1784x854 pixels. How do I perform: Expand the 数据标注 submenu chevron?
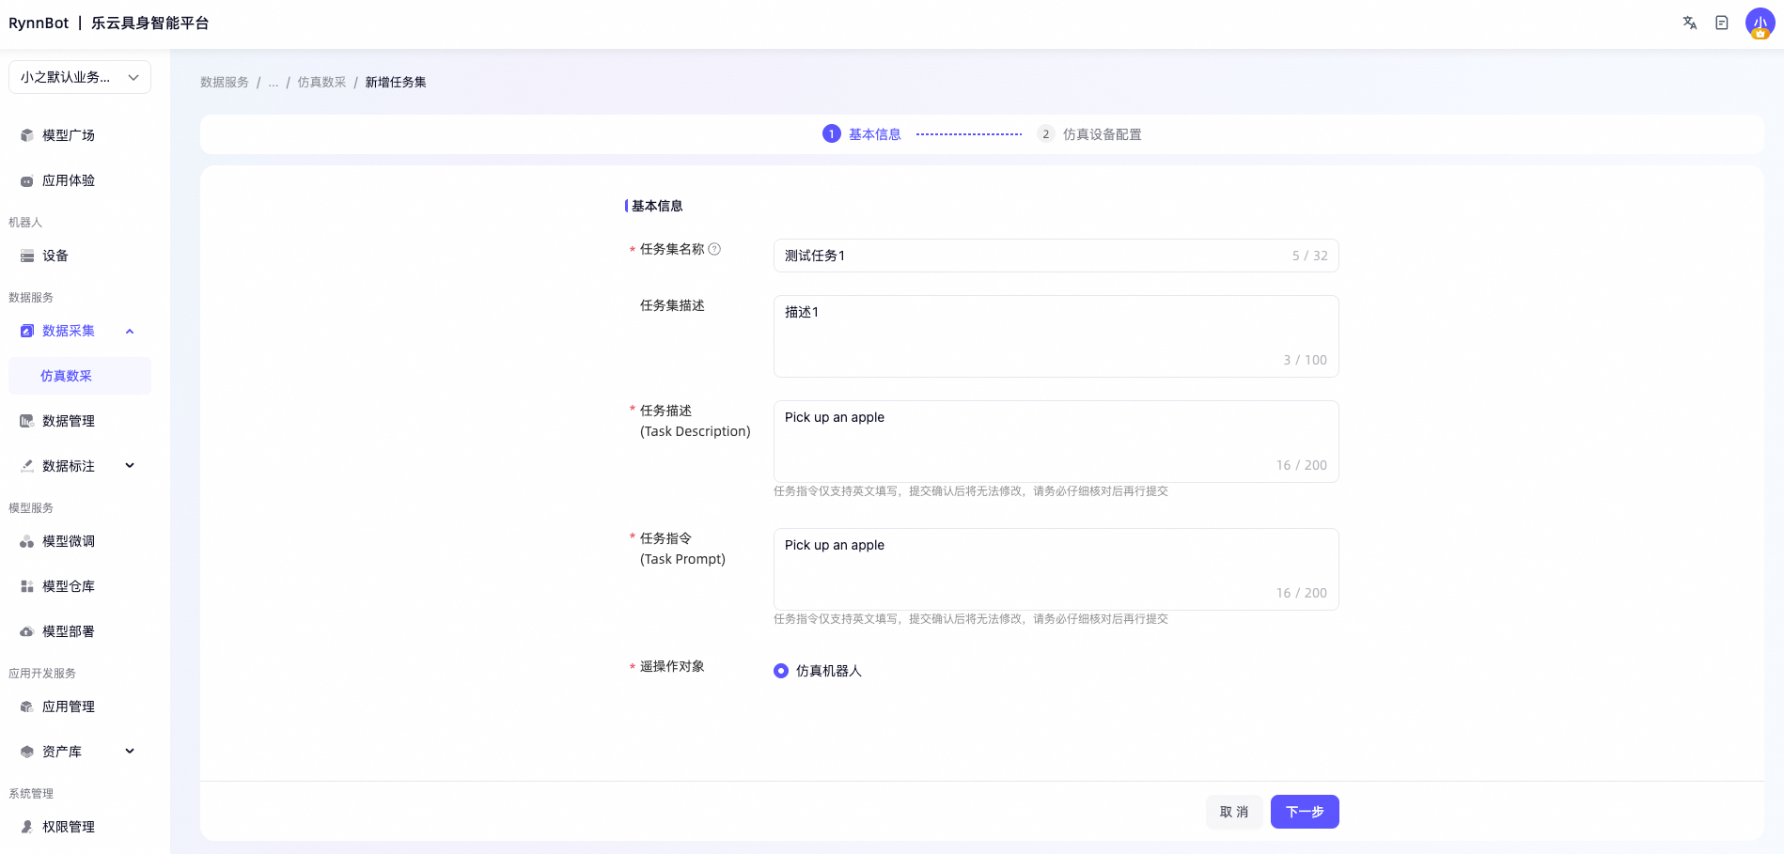click(x=130, y=466)
